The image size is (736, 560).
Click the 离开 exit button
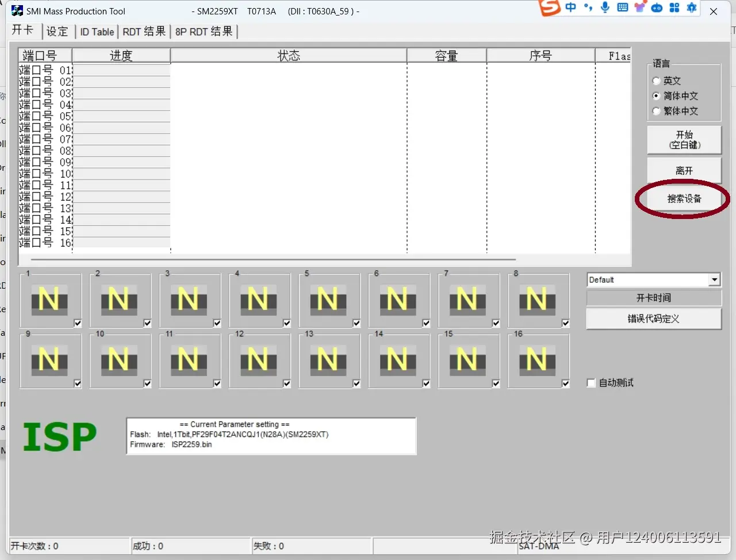[684, 171]
